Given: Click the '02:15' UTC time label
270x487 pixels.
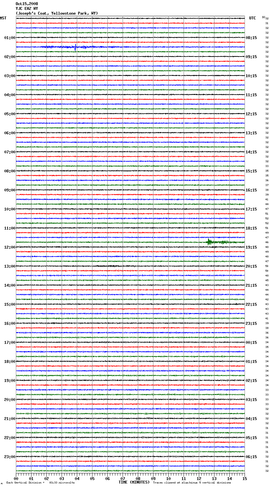Looking at the screenshot, I should tap(251, 381).
